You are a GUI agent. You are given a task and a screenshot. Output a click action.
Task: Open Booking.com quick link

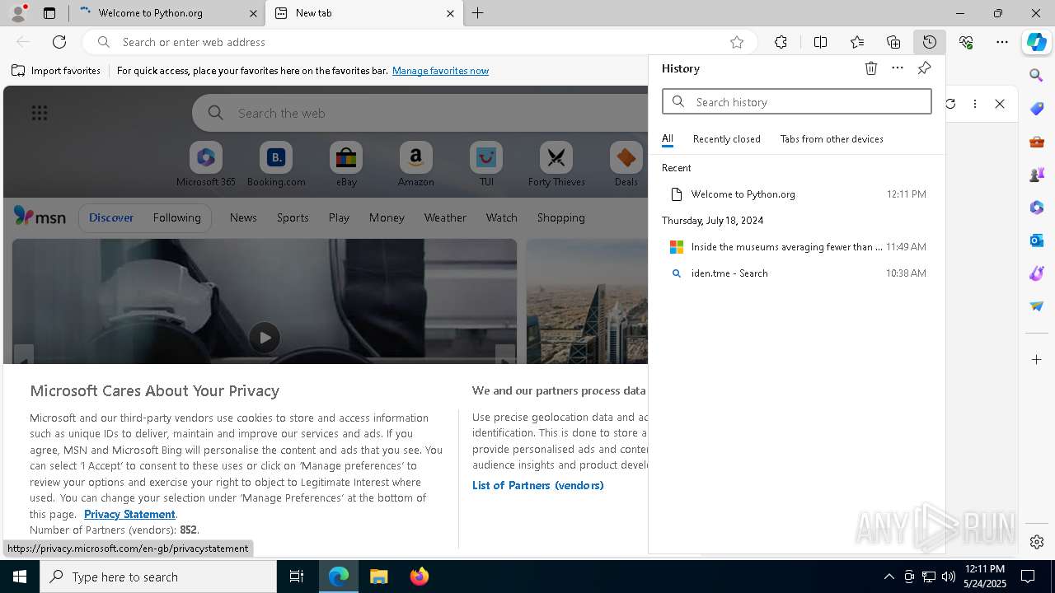coord(276,165)
